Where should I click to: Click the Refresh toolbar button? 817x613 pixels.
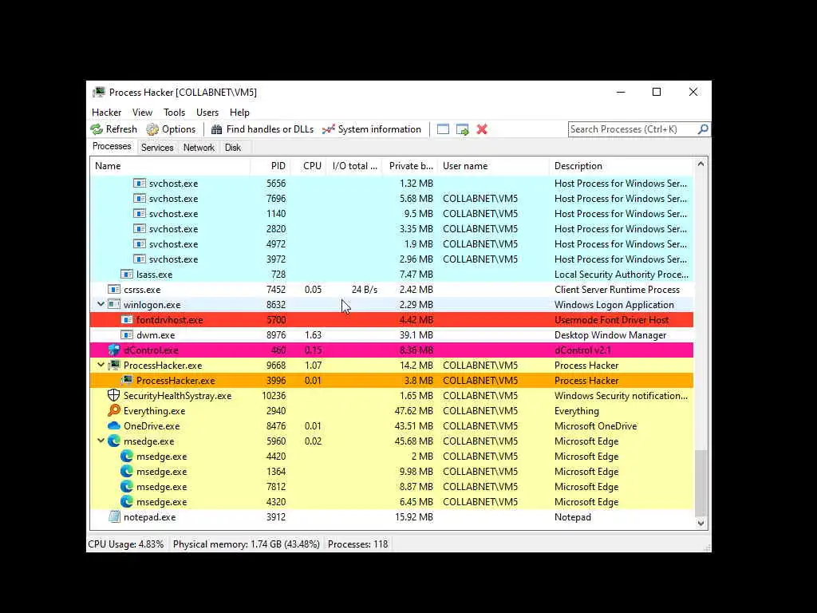[113, 129]
